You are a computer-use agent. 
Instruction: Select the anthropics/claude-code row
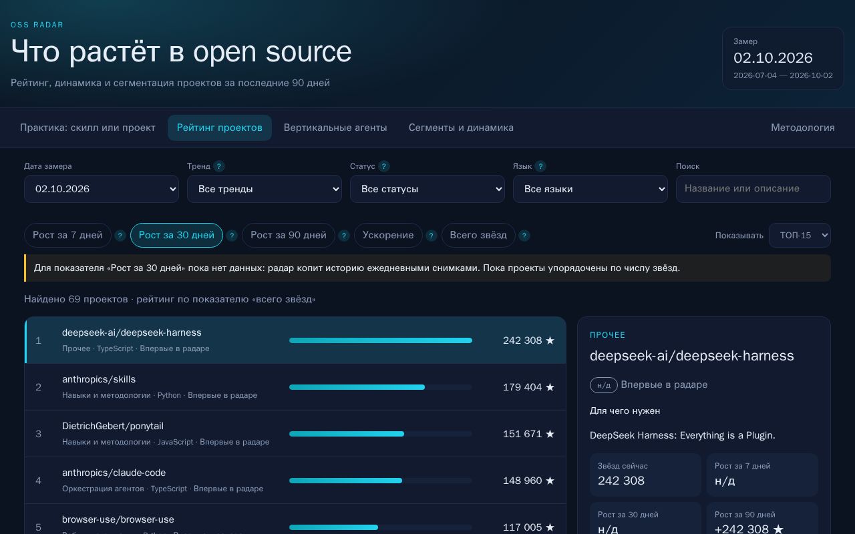tap(295, 481)
